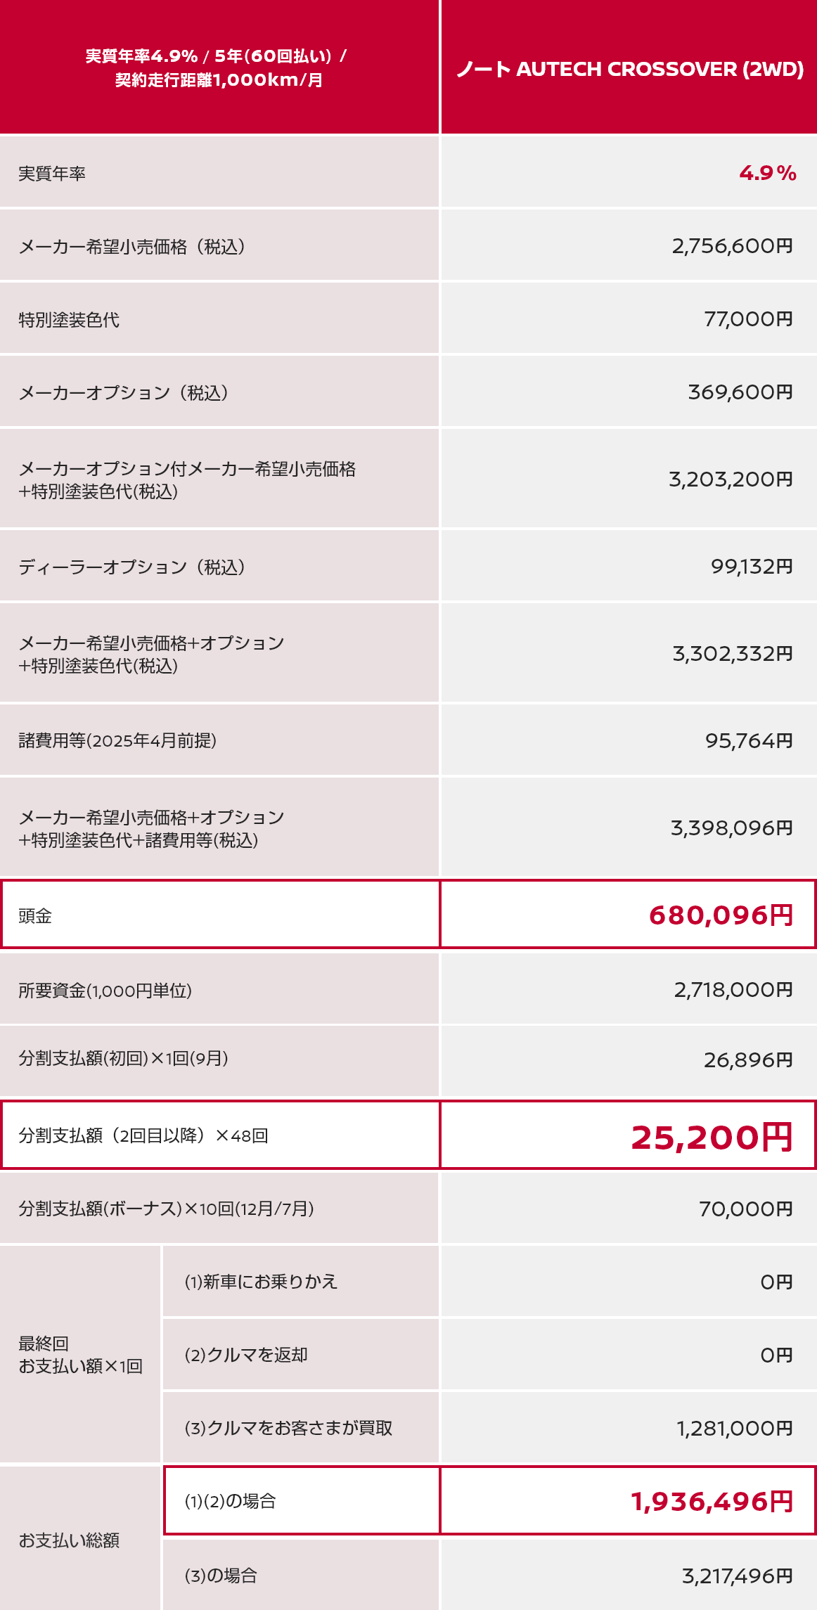Click the 2,756,600円 price value
The height and width of the screenshot is (1610, 817).
point(732,246)
